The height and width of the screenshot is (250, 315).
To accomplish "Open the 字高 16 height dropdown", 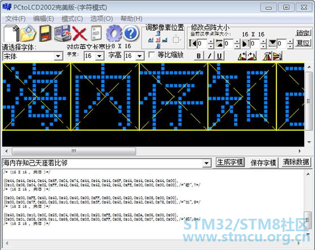I will [x=139, y=56].
